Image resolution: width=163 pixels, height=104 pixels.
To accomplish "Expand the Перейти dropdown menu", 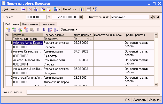I will 70,10.
